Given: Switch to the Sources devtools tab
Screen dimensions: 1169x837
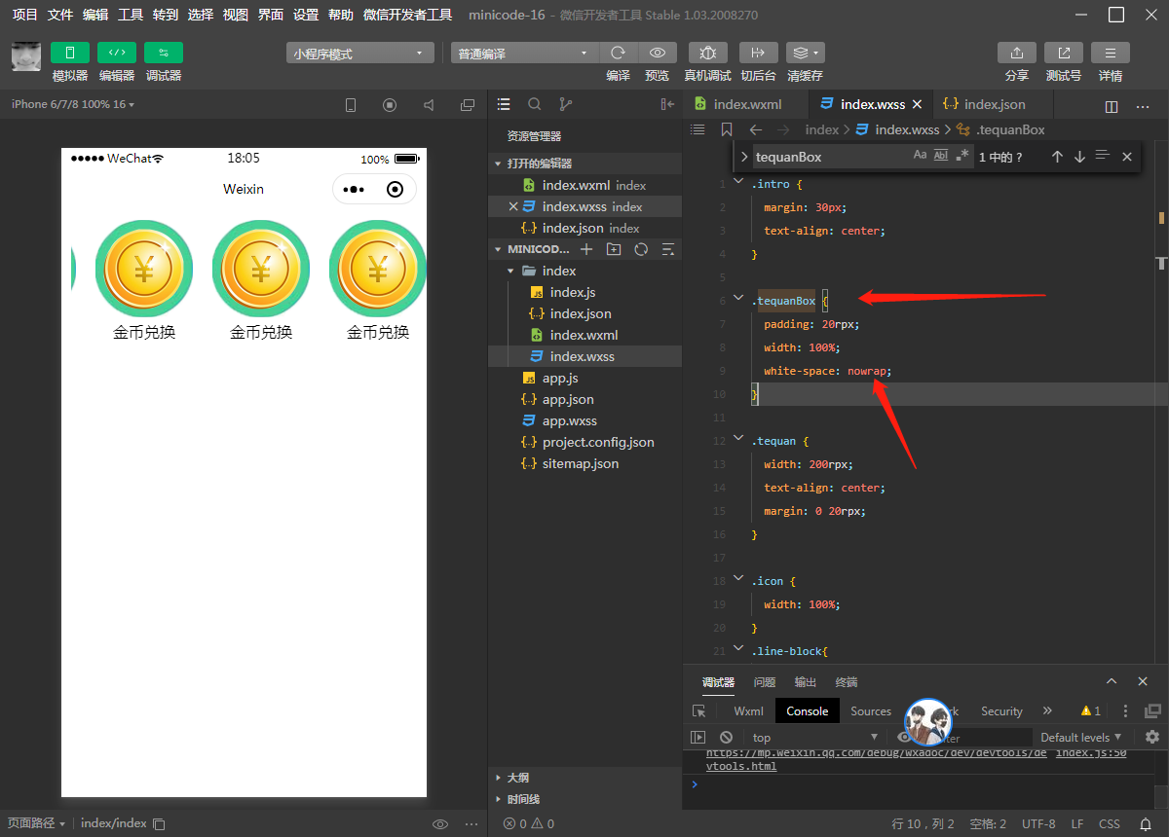Looking at the screenshot, I should point(871,711).
